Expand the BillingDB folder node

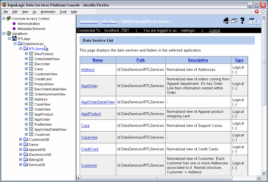coord(21,160)
